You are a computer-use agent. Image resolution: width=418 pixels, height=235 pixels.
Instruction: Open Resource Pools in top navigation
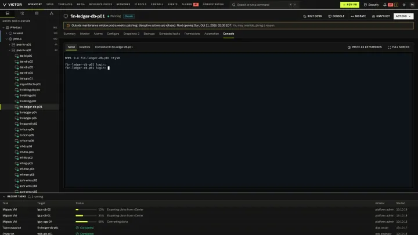click(100, 5)
